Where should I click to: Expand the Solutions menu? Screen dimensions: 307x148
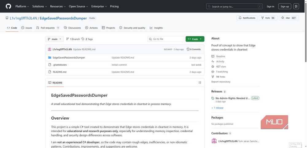(40, 6)
